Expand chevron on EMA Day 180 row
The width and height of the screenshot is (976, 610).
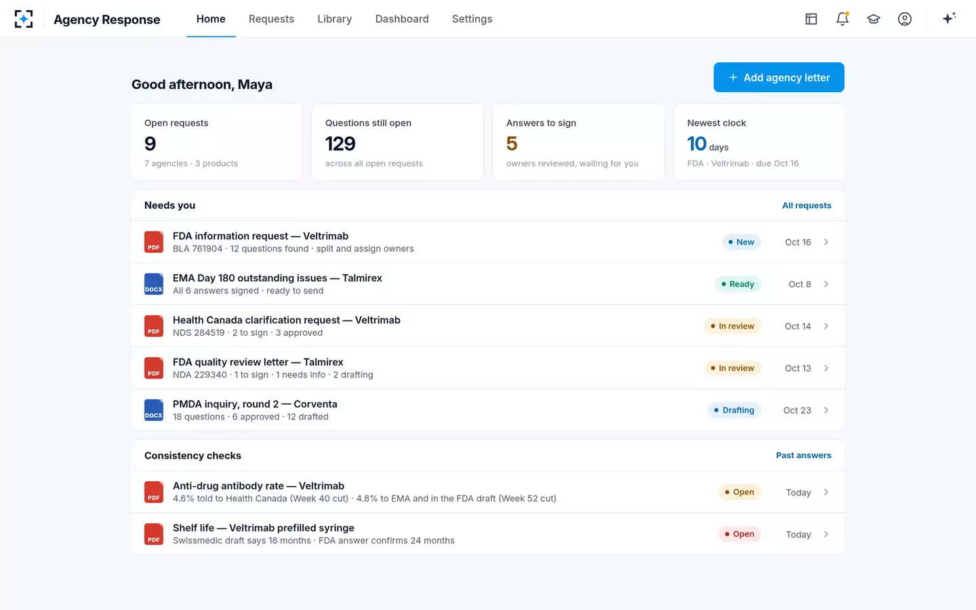pyautogui.click(x=826, y=284)
